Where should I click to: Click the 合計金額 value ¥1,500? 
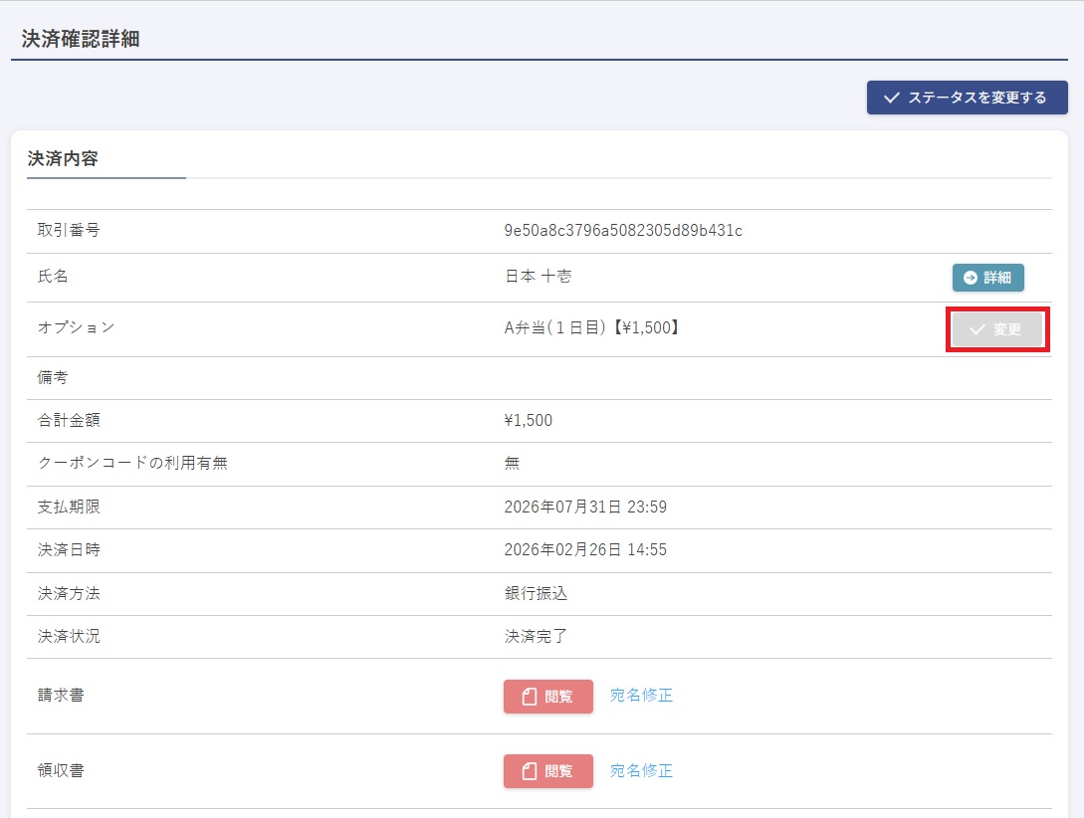click(529, 421)
